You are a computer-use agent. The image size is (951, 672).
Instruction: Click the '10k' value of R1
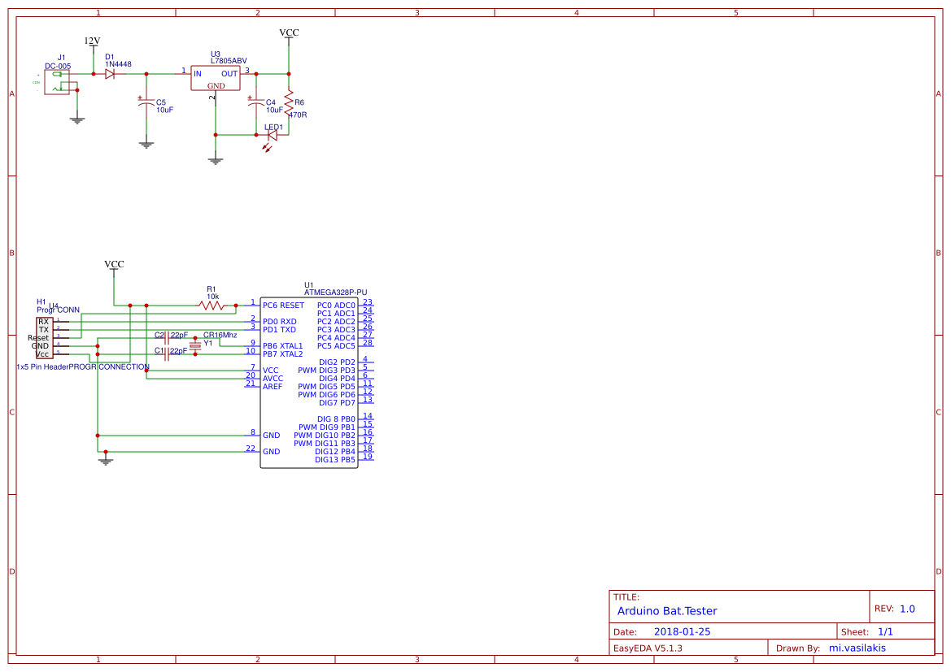click(x=213, y=297)
